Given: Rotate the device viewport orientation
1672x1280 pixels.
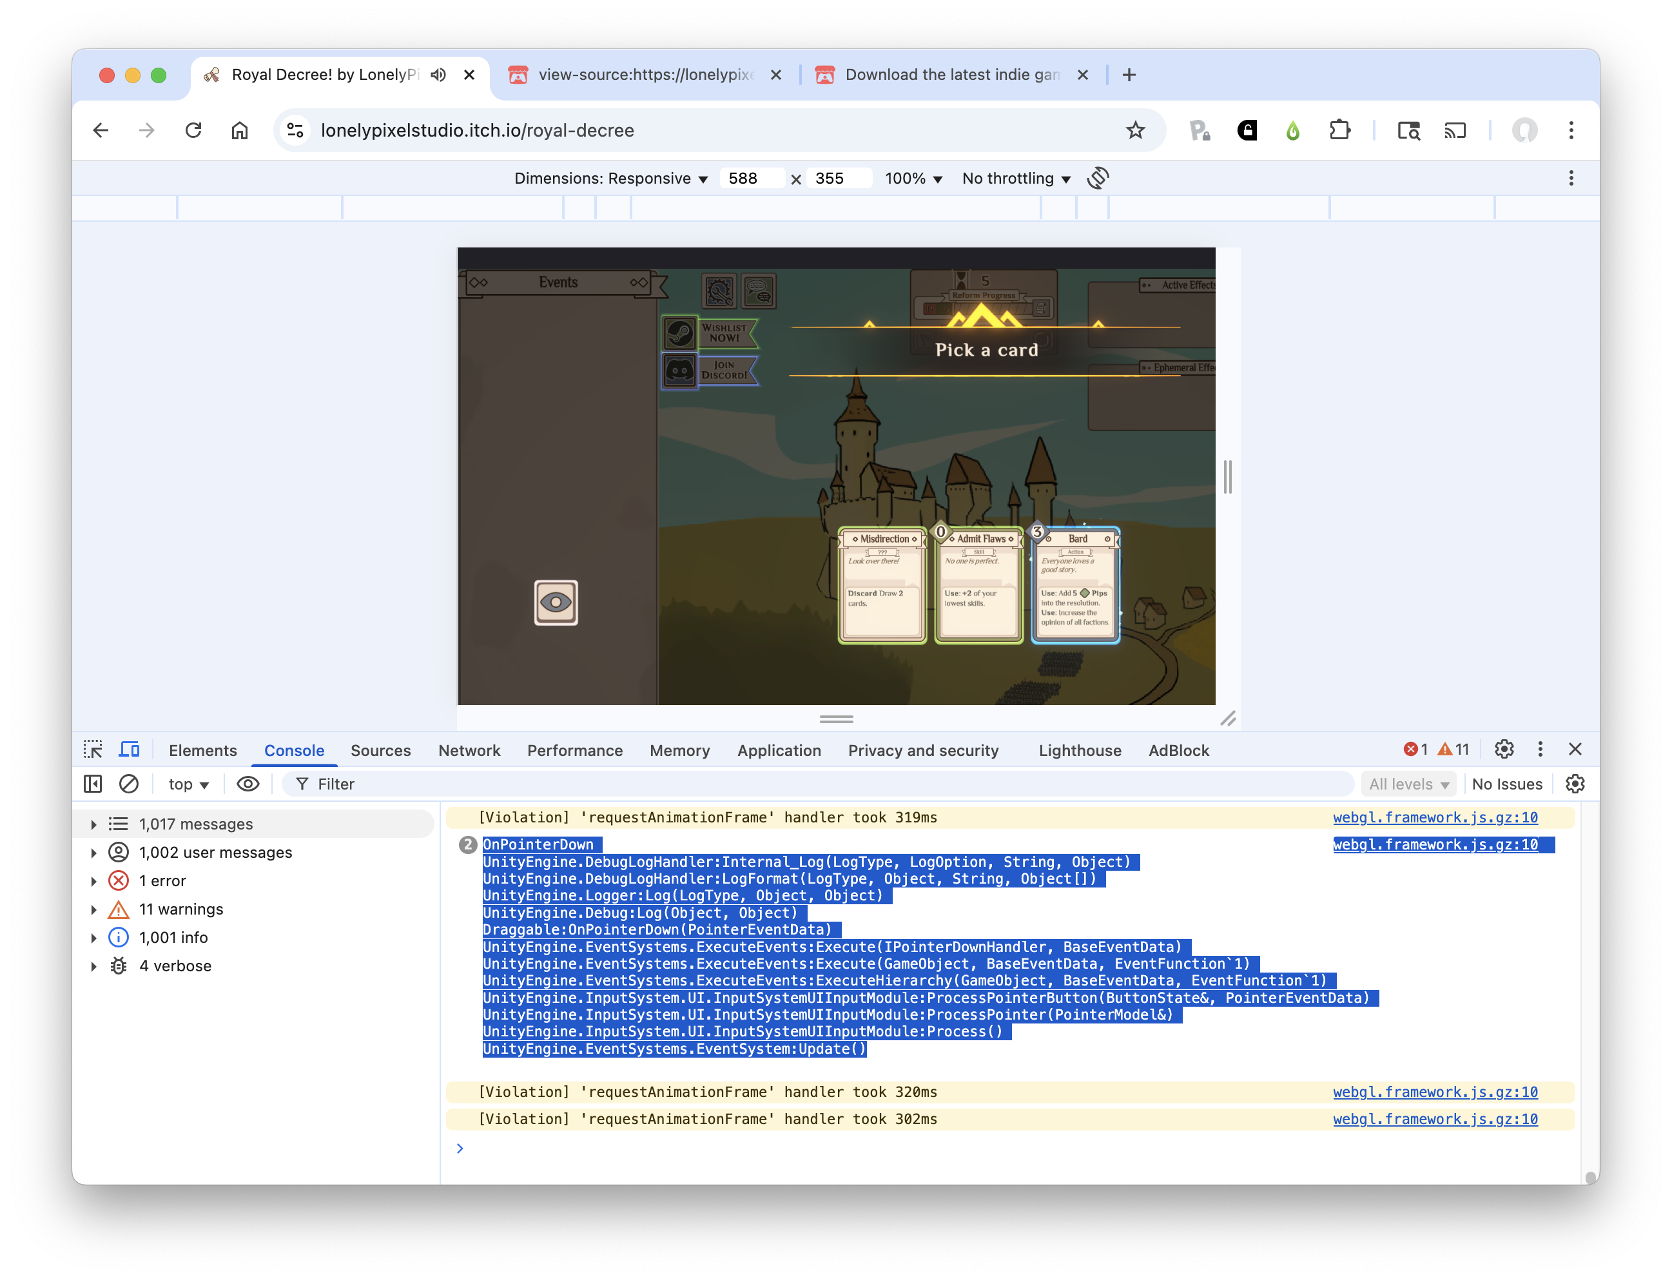Looking at the screenshot, I should [x=1098, y=179].
